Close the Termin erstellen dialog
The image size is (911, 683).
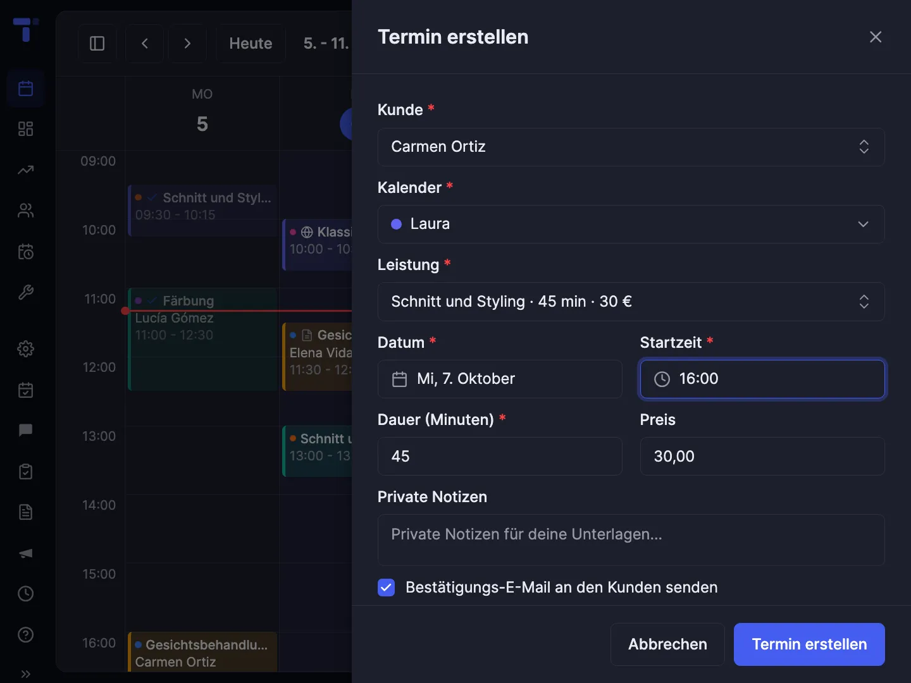coord(876,37)
